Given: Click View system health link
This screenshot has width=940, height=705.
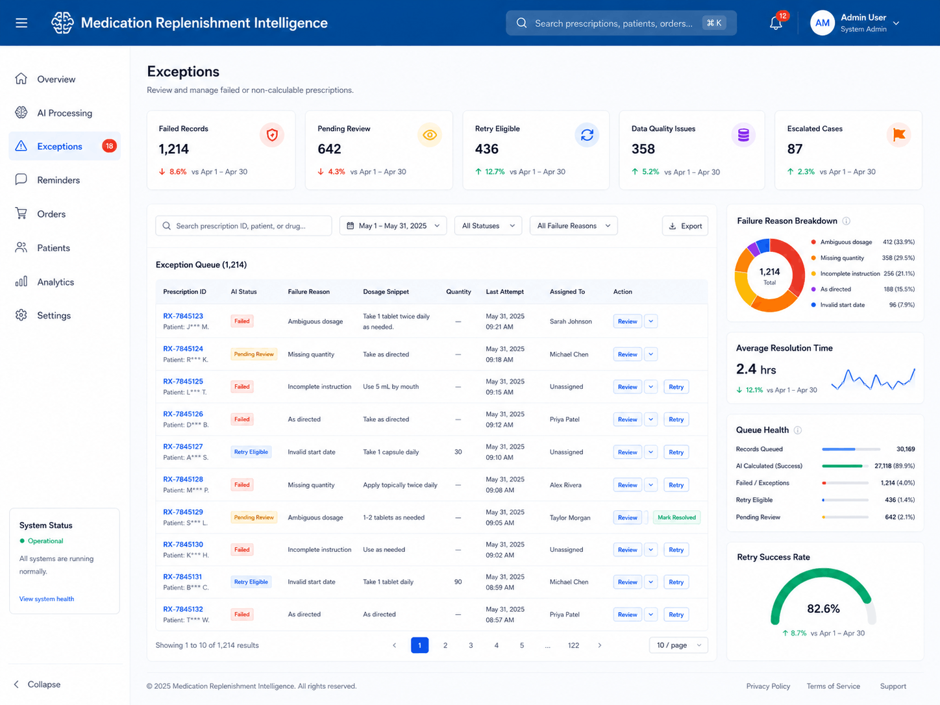Looking at the screenshot, I should (x=47, y=599).
